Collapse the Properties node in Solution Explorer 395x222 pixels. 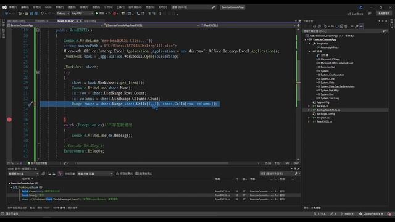309,44
